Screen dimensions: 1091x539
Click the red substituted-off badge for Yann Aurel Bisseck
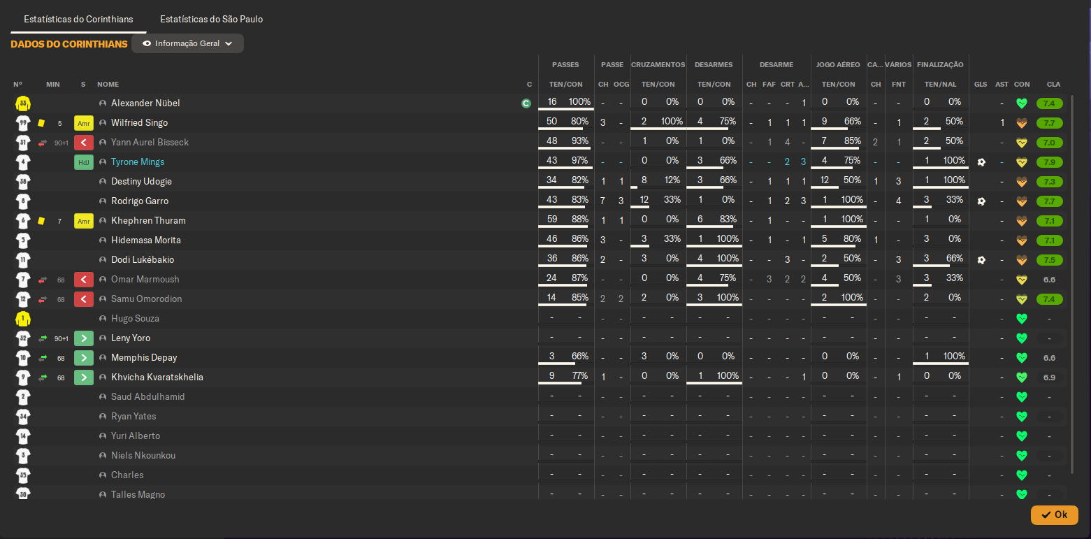(84, 143)
